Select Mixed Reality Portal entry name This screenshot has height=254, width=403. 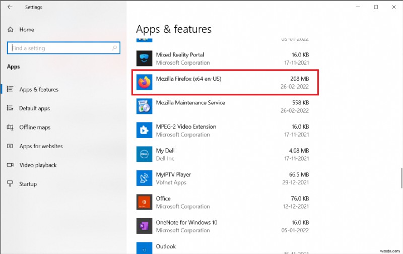[x=180, y=55]
